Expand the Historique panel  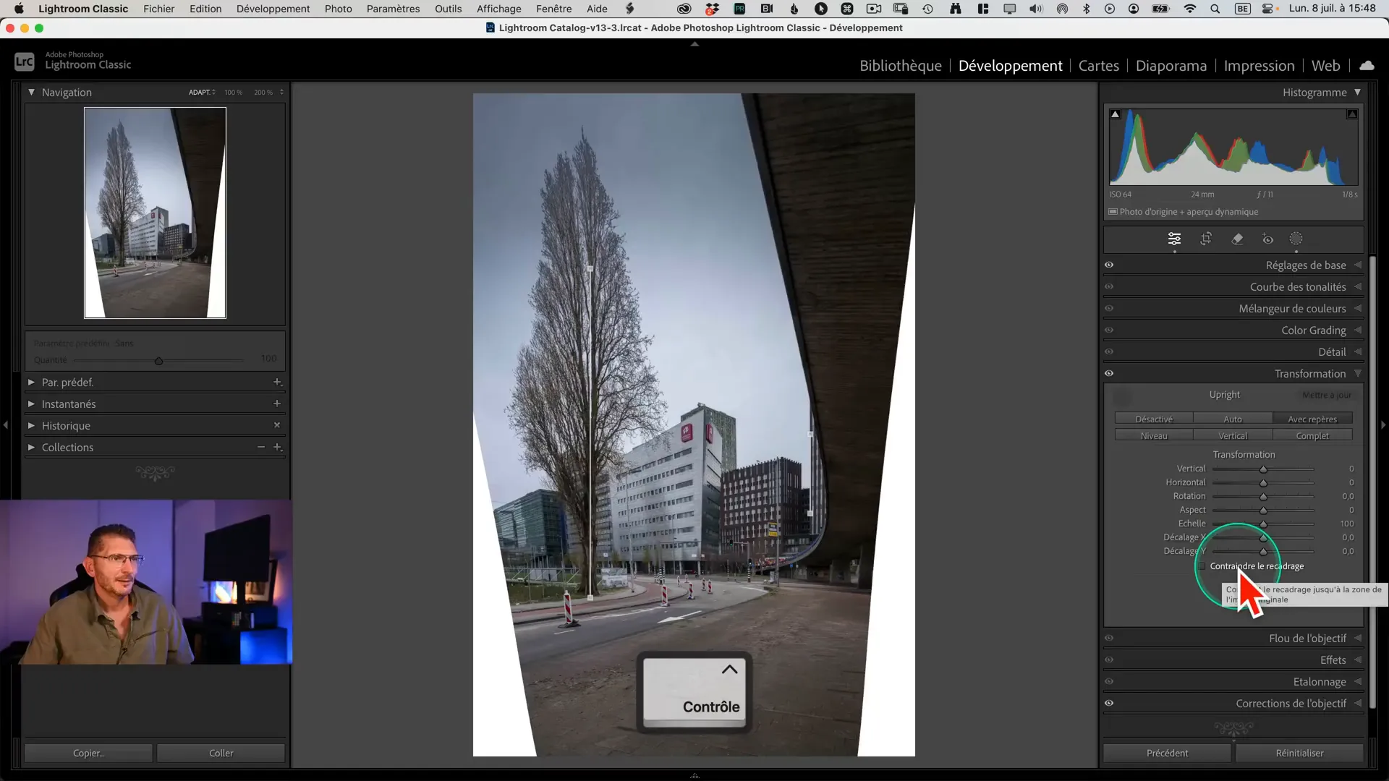click(31, 425)
